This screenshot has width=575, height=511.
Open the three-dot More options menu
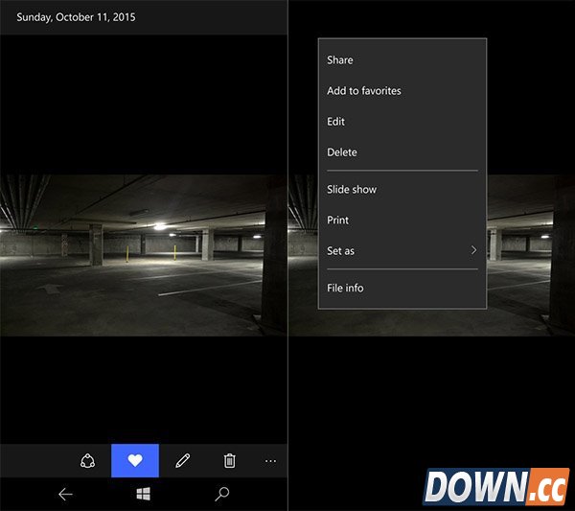270,461
